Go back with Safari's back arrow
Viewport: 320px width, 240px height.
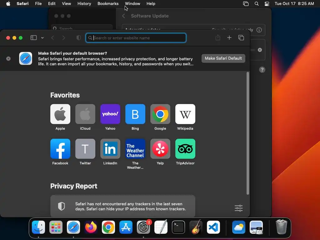coord(52,38)
